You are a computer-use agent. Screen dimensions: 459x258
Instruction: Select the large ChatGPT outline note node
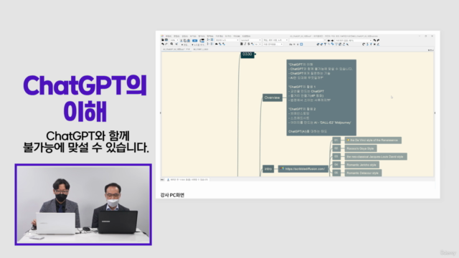click(x=321, y=97)
